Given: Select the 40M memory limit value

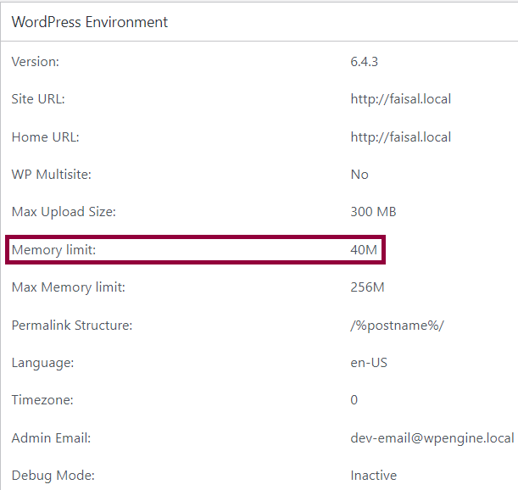Looking at the screenshot, I should pos(364,250).
